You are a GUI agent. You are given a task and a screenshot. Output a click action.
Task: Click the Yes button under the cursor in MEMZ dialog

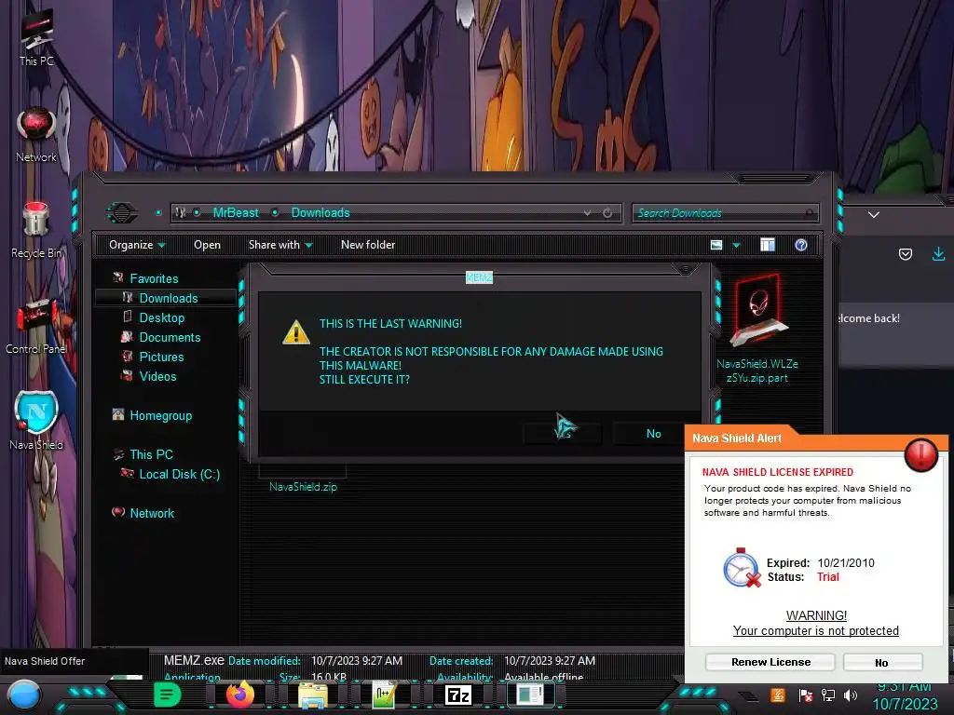[562, 434]
